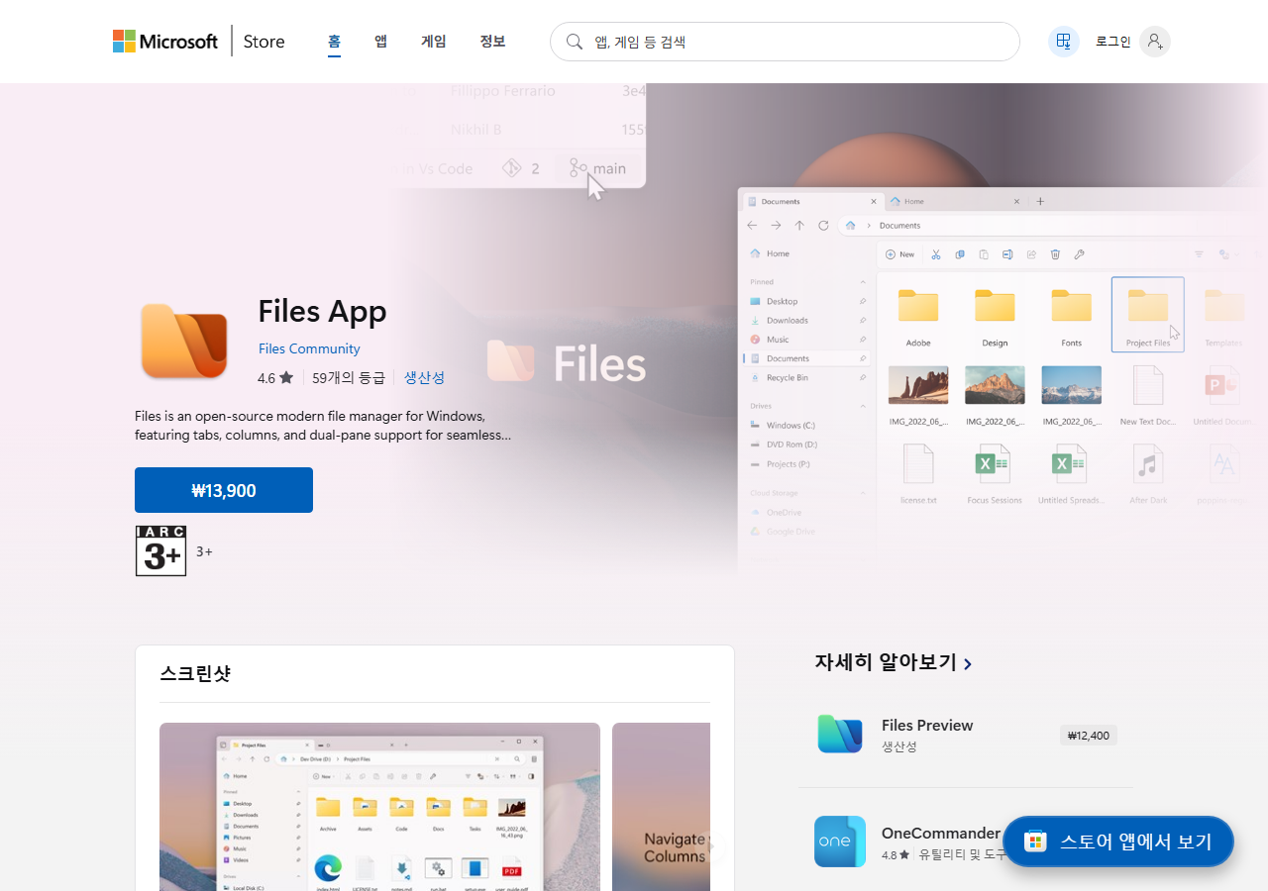This screenshot has width=1268, height=891.
Task: Click the 3+ age label text
Action: tap(204, 551)
